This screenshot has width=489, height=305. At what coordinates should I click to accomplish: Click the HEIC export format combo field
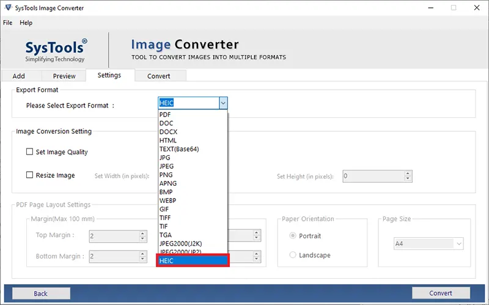189,103
